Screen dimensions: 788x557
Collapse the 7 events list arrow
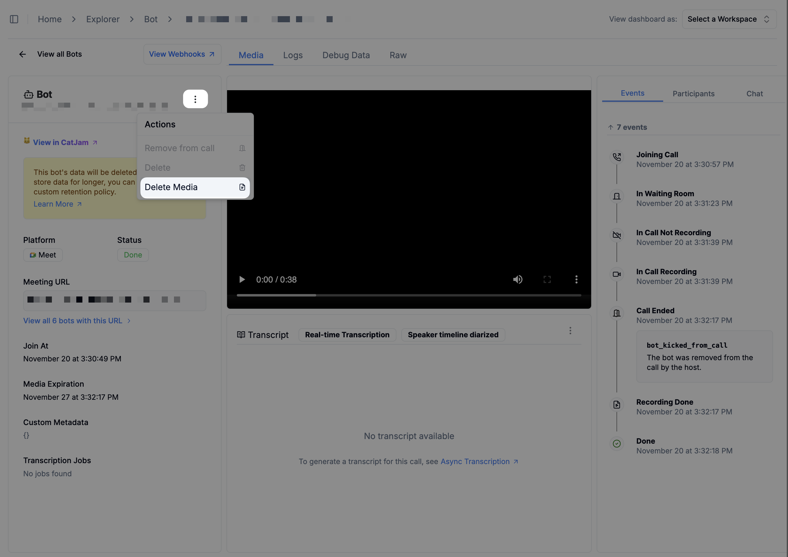pyautogui.click(x=610, y=127)
